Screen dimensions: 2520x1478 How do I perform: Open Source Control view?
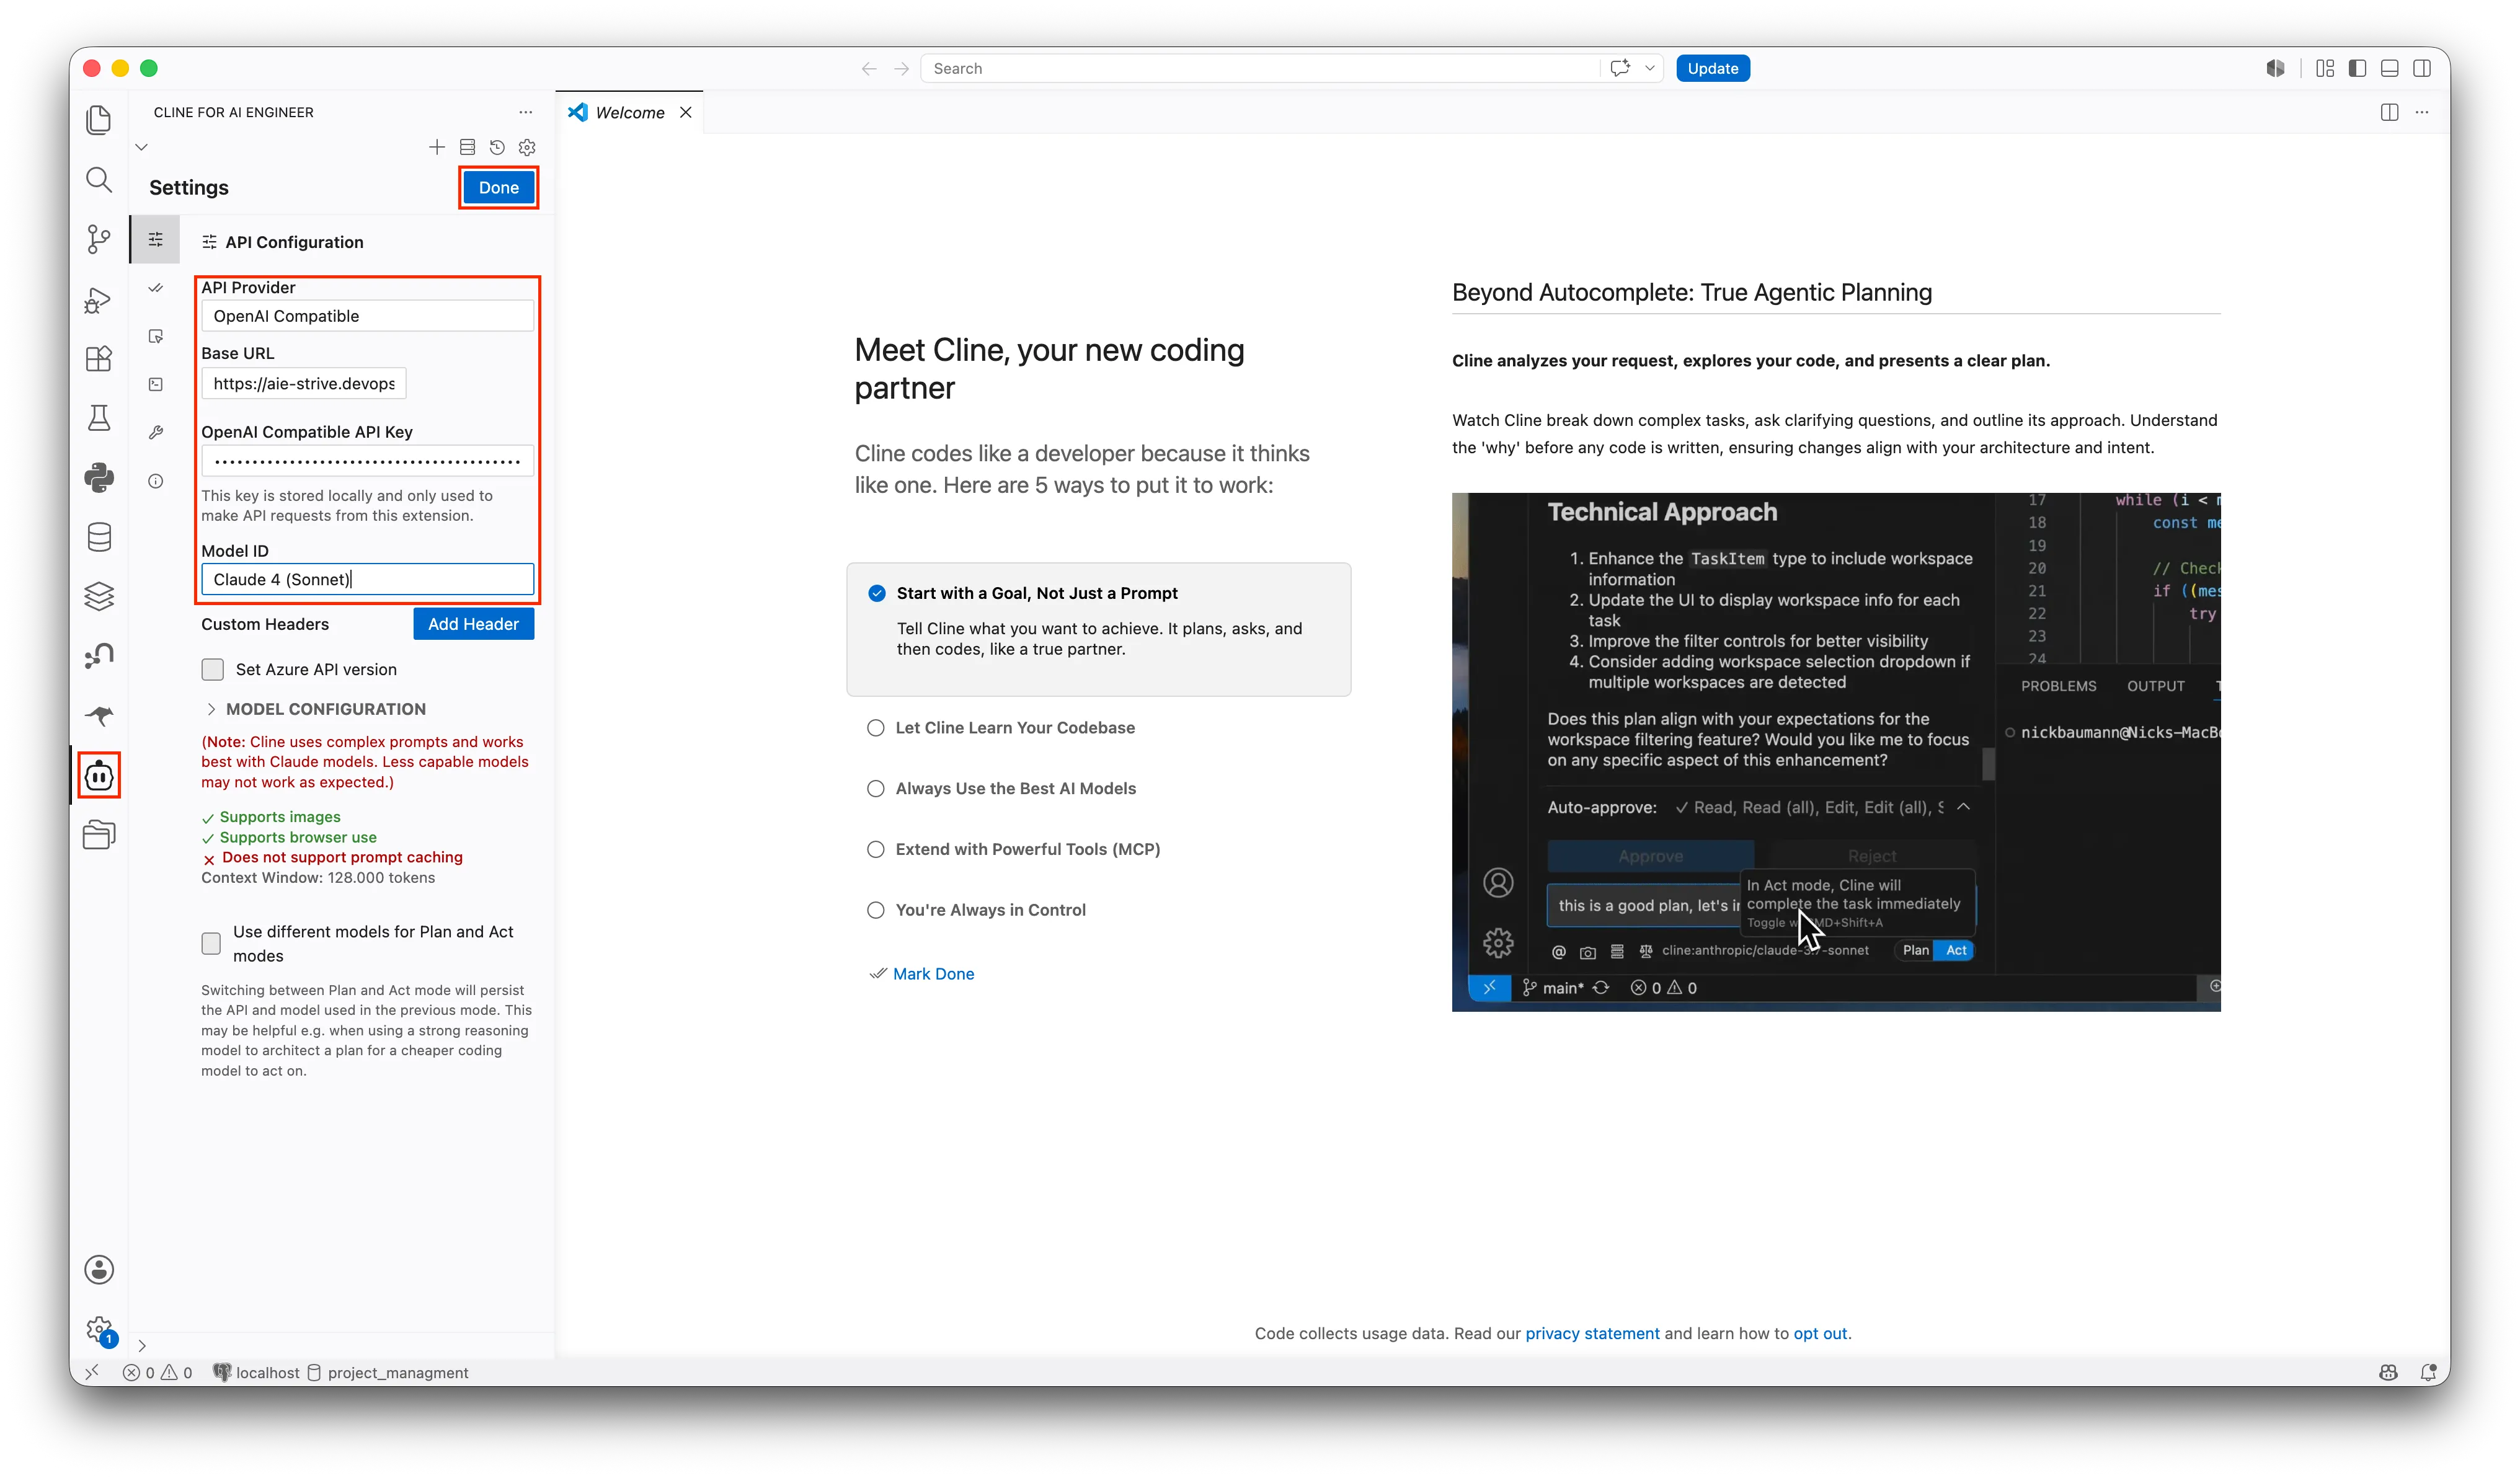98,239
